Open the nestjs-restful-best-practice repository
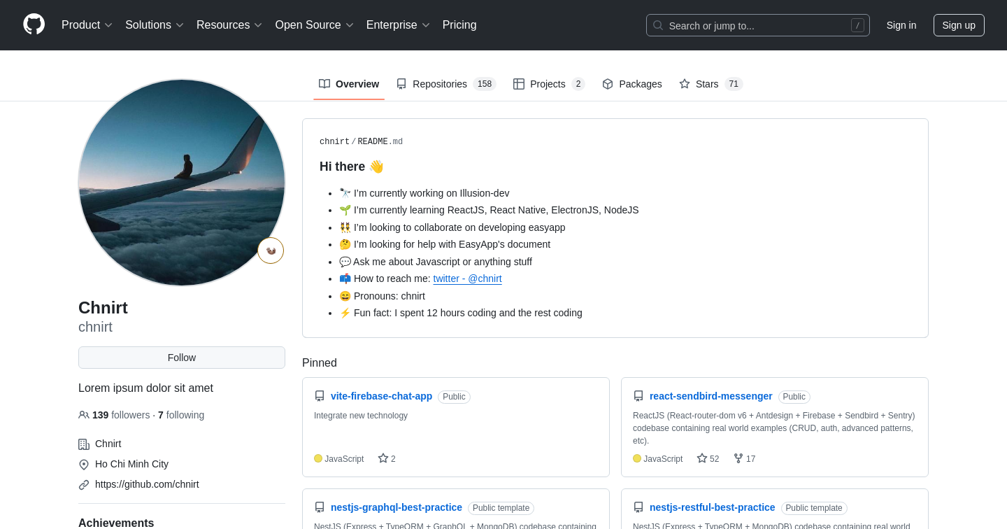Screen dimensions: 1007x529 (712, 507)
